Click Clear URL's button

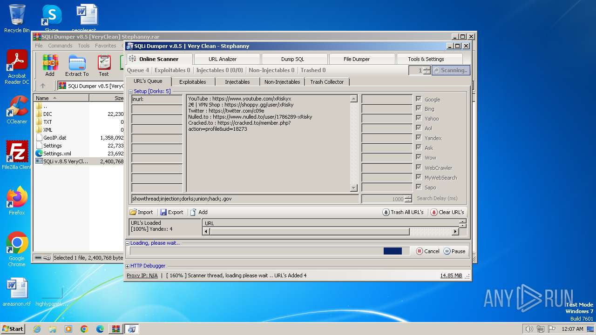[x=447, y=212]
